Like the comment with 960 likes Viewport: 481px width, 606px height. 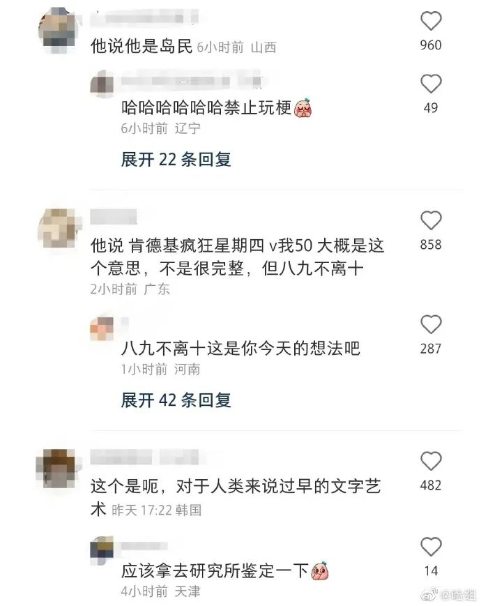click(x=431, y=20)
